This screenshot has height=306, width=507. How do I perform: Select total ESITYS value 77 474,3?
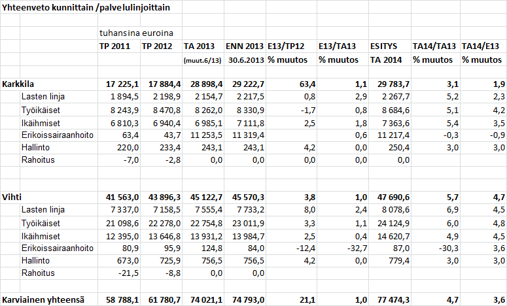(x=394, y=300)
